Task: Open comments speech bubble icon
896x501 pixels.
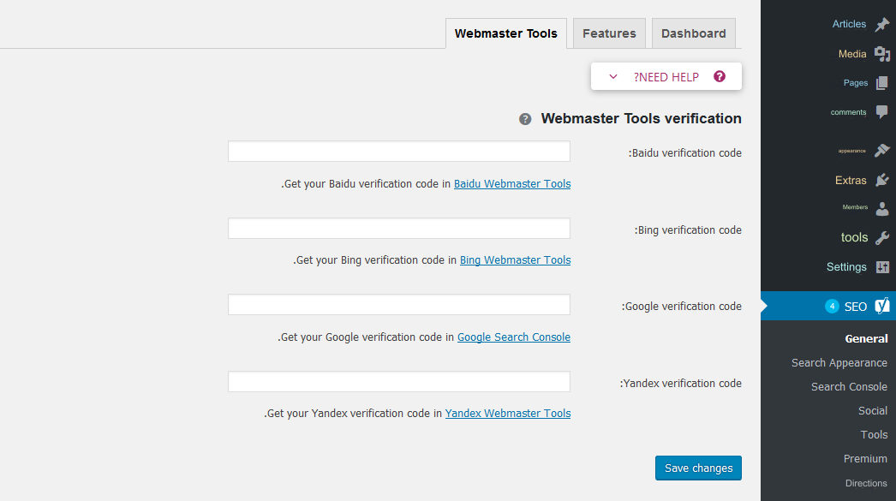Action: click(x=882, y=112)
